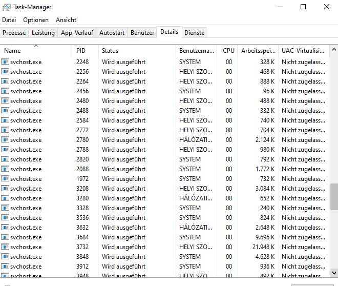Screen dimensions: 338x286
Task: Click svchost.exe icon for PID 2488
Action: [x=5, y=110]
